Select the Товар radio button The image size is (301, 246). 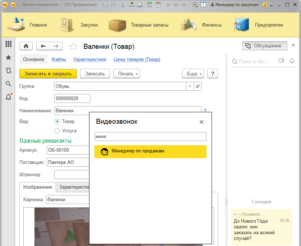(x=57, y=122)
